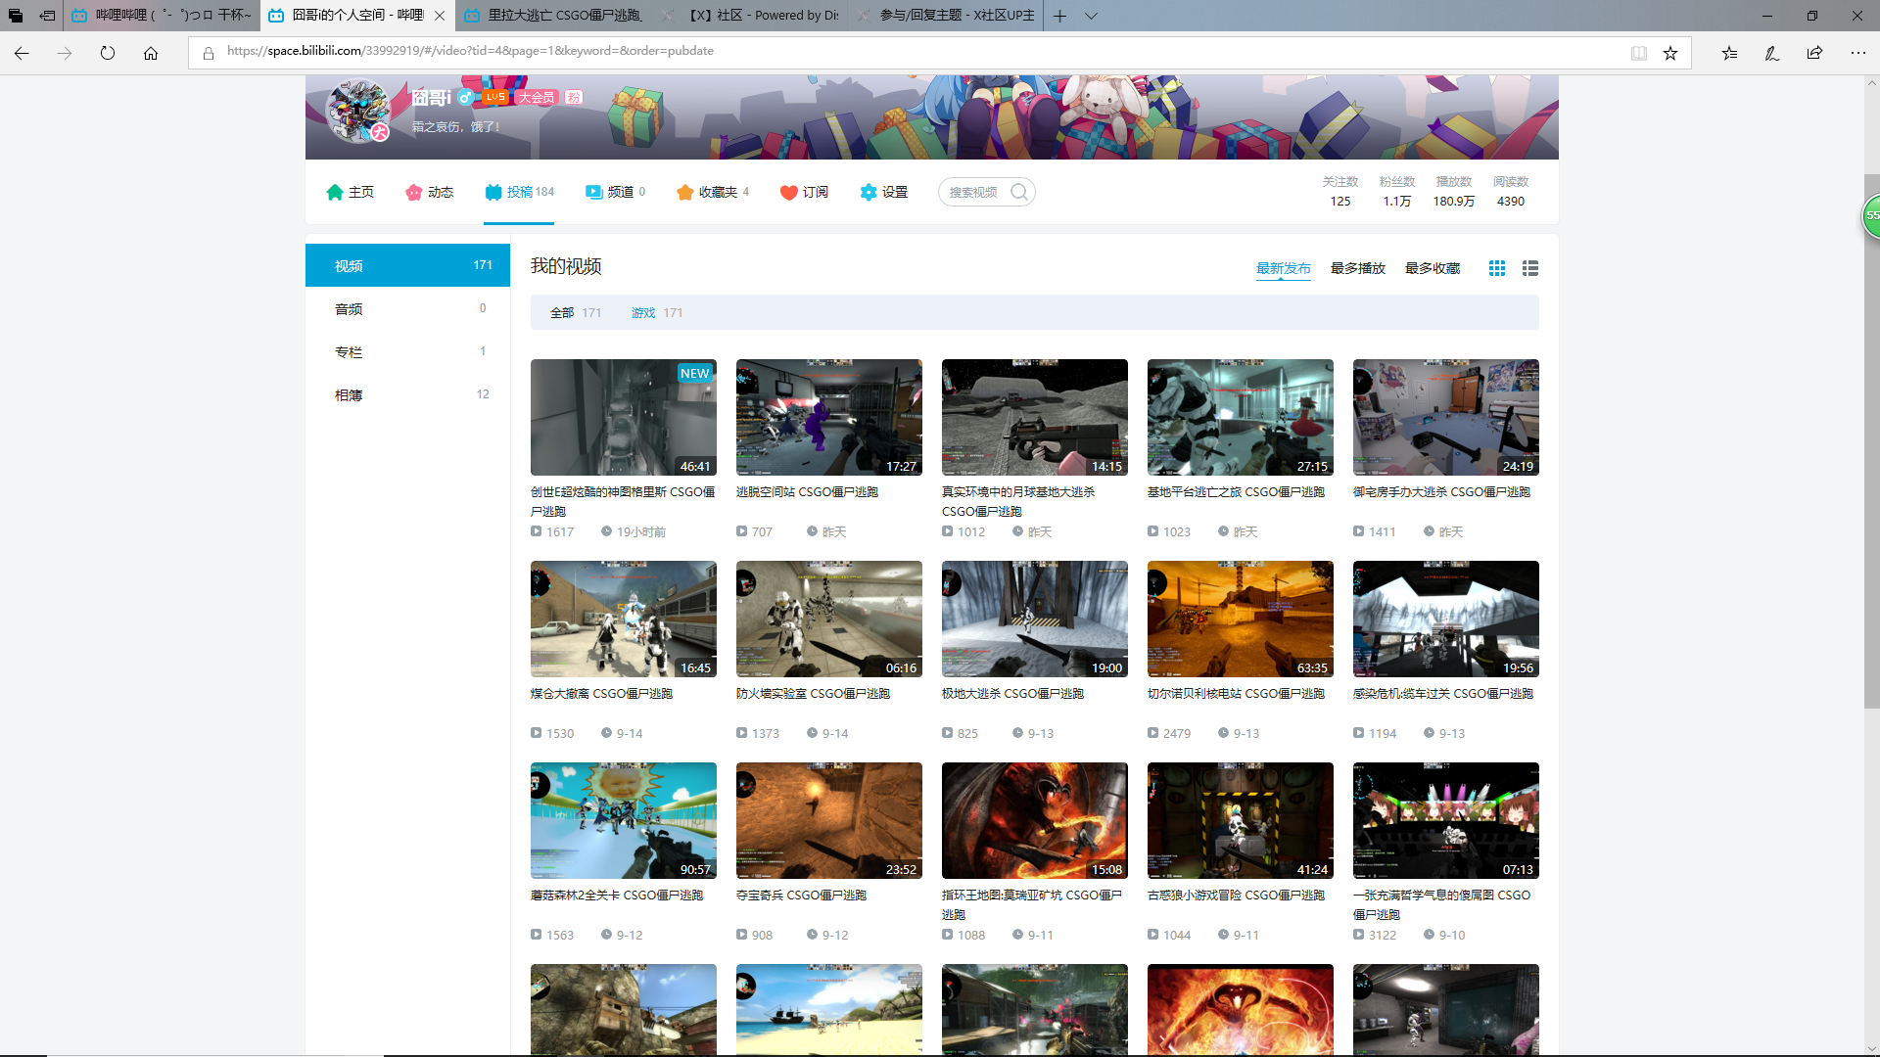Open the 订阅 subscriptions heart tab
Viewport: 1880px width, 1057px height.
(x=804, y=192)
